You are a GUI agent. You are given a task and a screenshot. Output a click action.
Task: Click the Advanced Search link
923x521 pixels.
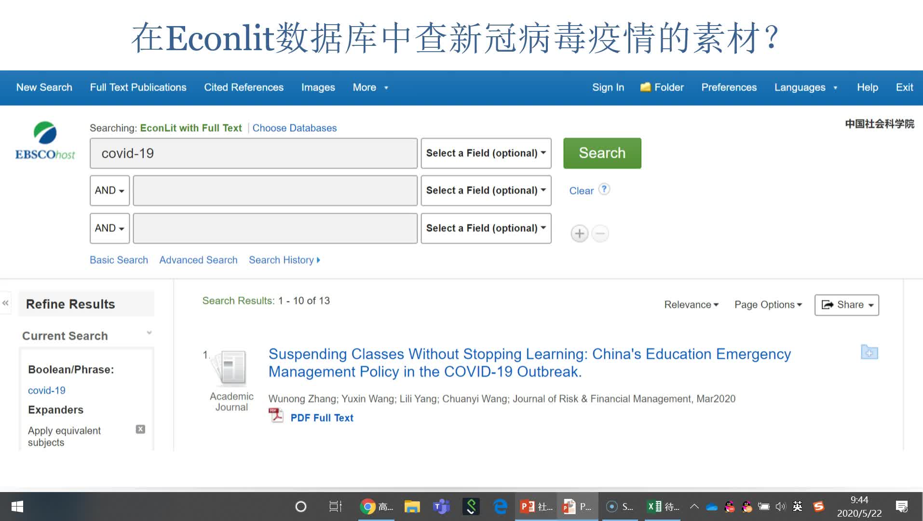[198, 260]
